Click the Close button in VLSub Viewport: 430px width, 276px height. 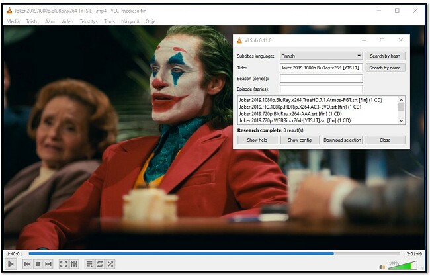[x=385, y=140]
